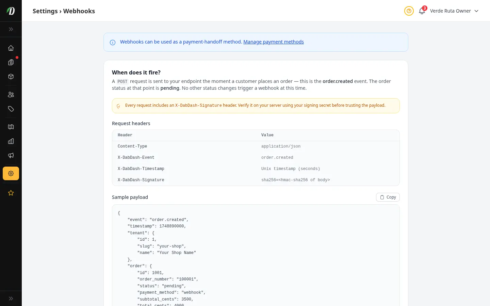The height and width of the screenshot is (306, 490).
Task: Click the "subtotal_cents": 3500 payload line
Action: [165, 299]
